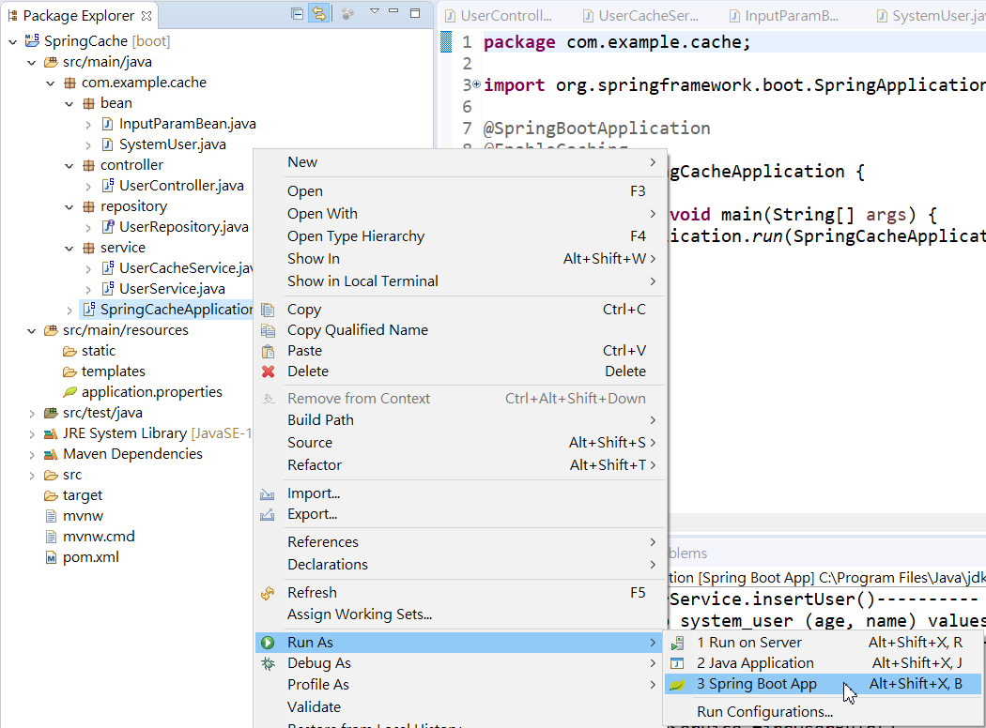Click the SpringCache project icon
Image resolution: width=986 pixels, height=728 pixels.
(x=32, y=41)
